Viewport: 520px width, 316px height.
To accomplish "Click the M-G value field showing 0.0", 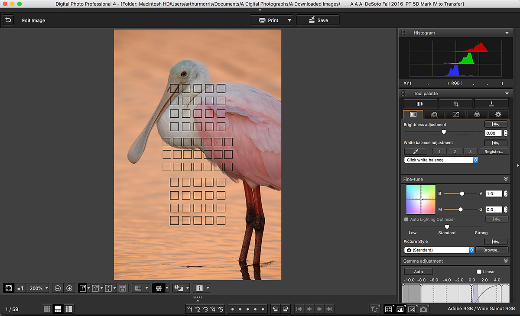I will tap(494, 210).
